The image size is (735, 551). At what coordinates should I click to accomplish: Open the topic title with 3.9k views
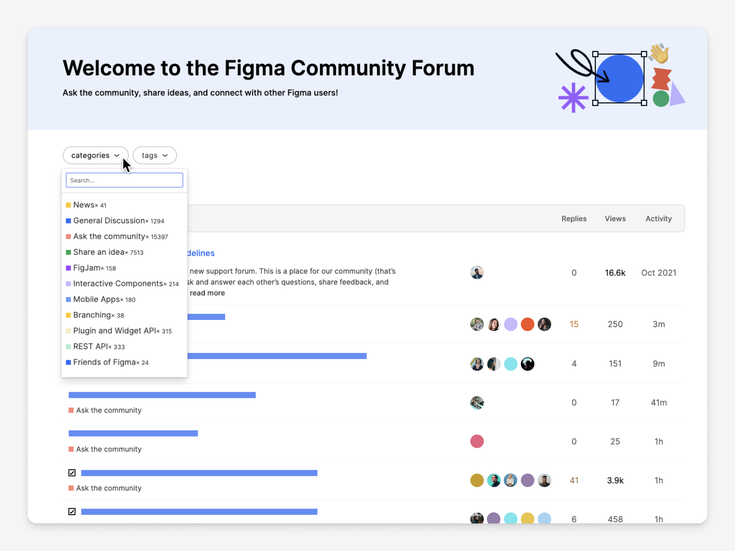pos(199,473)
